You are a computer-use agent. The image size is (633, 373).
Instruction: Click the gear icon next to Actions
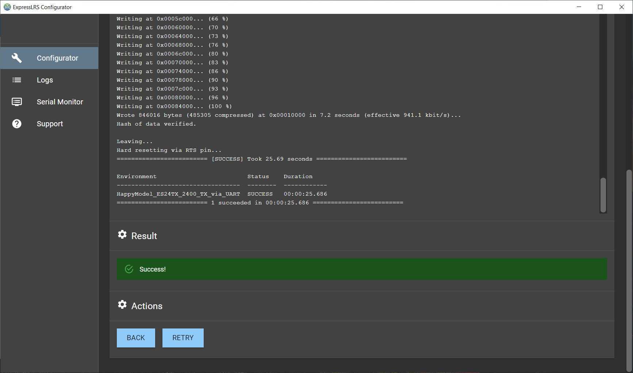click(122, 305)
